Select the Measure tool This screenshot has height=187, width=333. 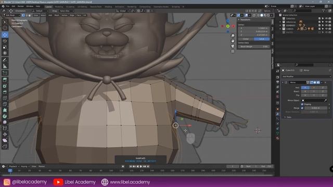point(5,66)
